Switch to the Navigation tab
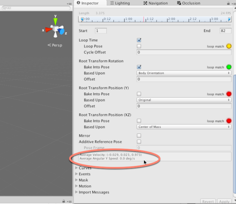236x204 pixels. (x=156, y=3)
